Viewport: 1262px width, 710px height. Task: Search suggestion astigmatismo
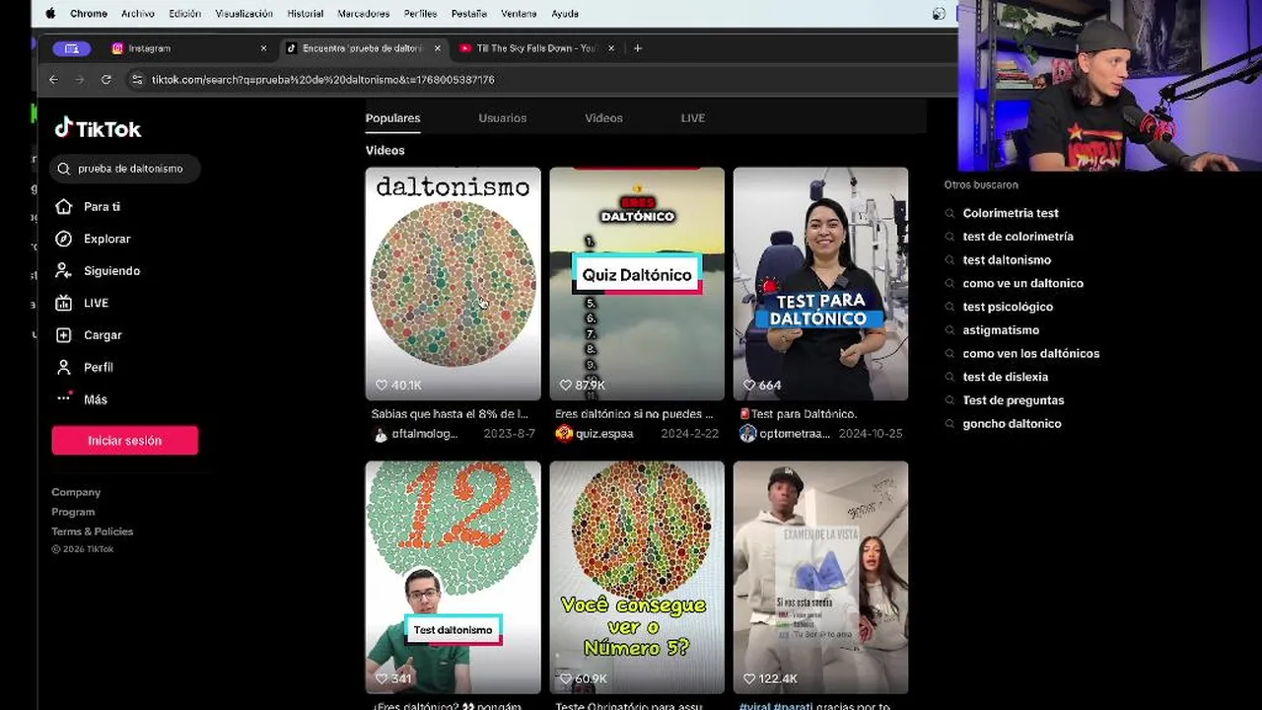(1001, 330)
